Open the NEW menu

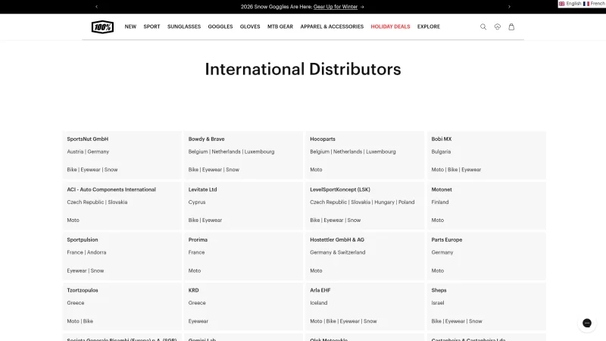click(130, 27)
